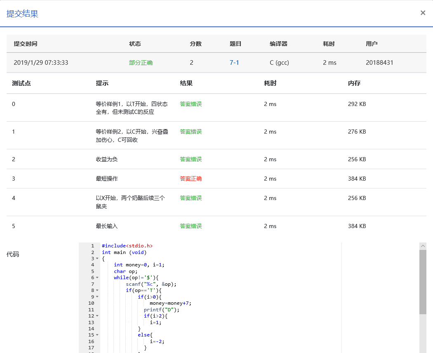The height and width of the screenshot is (353, 433).
Task: Click the 提交时间 column header
Action: coord(26,44)
